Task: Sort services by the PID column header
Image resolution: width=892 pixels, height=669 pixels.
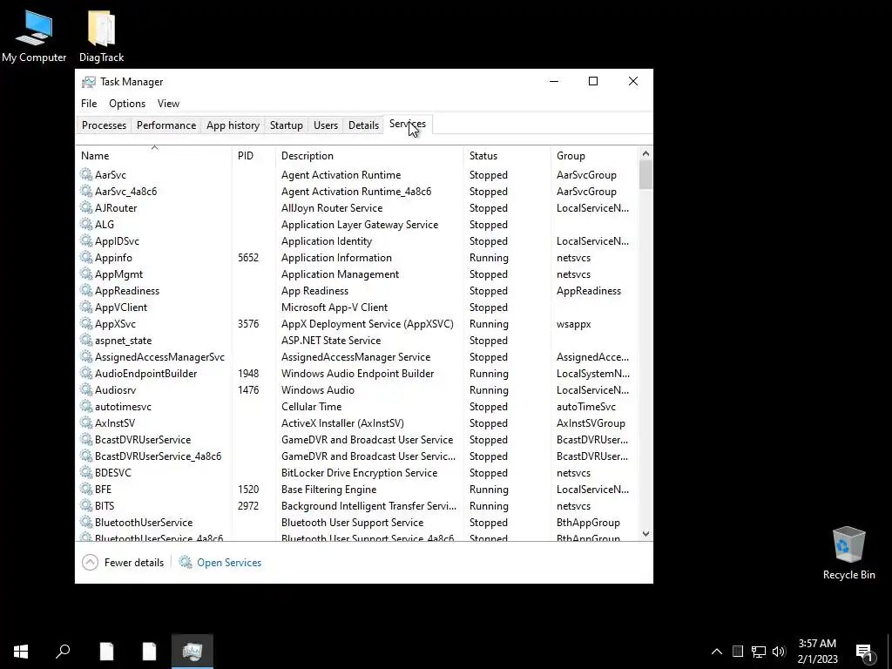Action: click(253, 155)
